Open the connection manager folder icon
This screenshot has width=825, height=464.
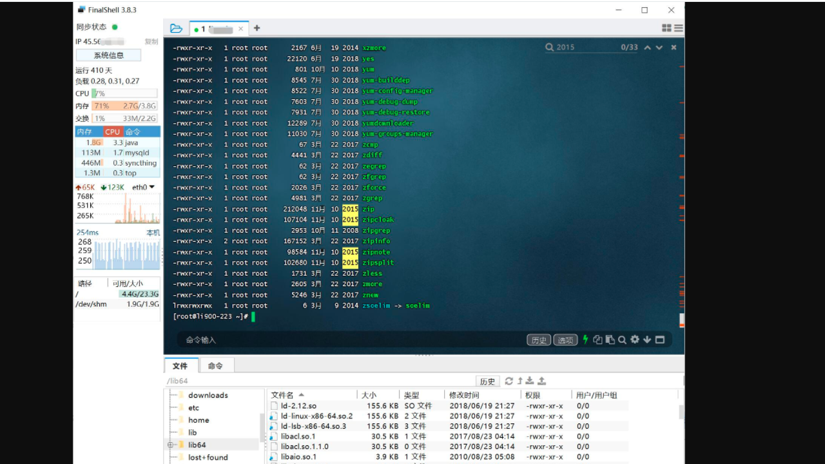[177, 28]
